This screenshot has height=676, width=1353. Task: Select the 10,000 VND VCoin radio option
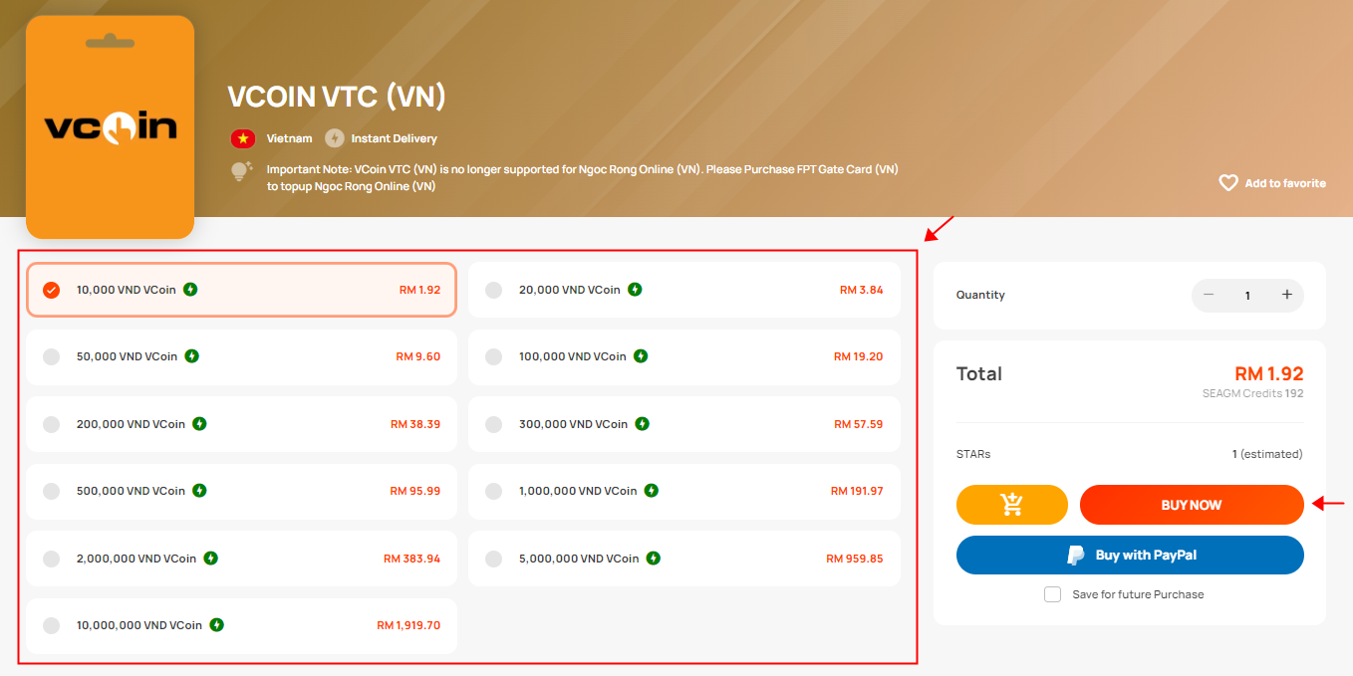pos(52,290)
